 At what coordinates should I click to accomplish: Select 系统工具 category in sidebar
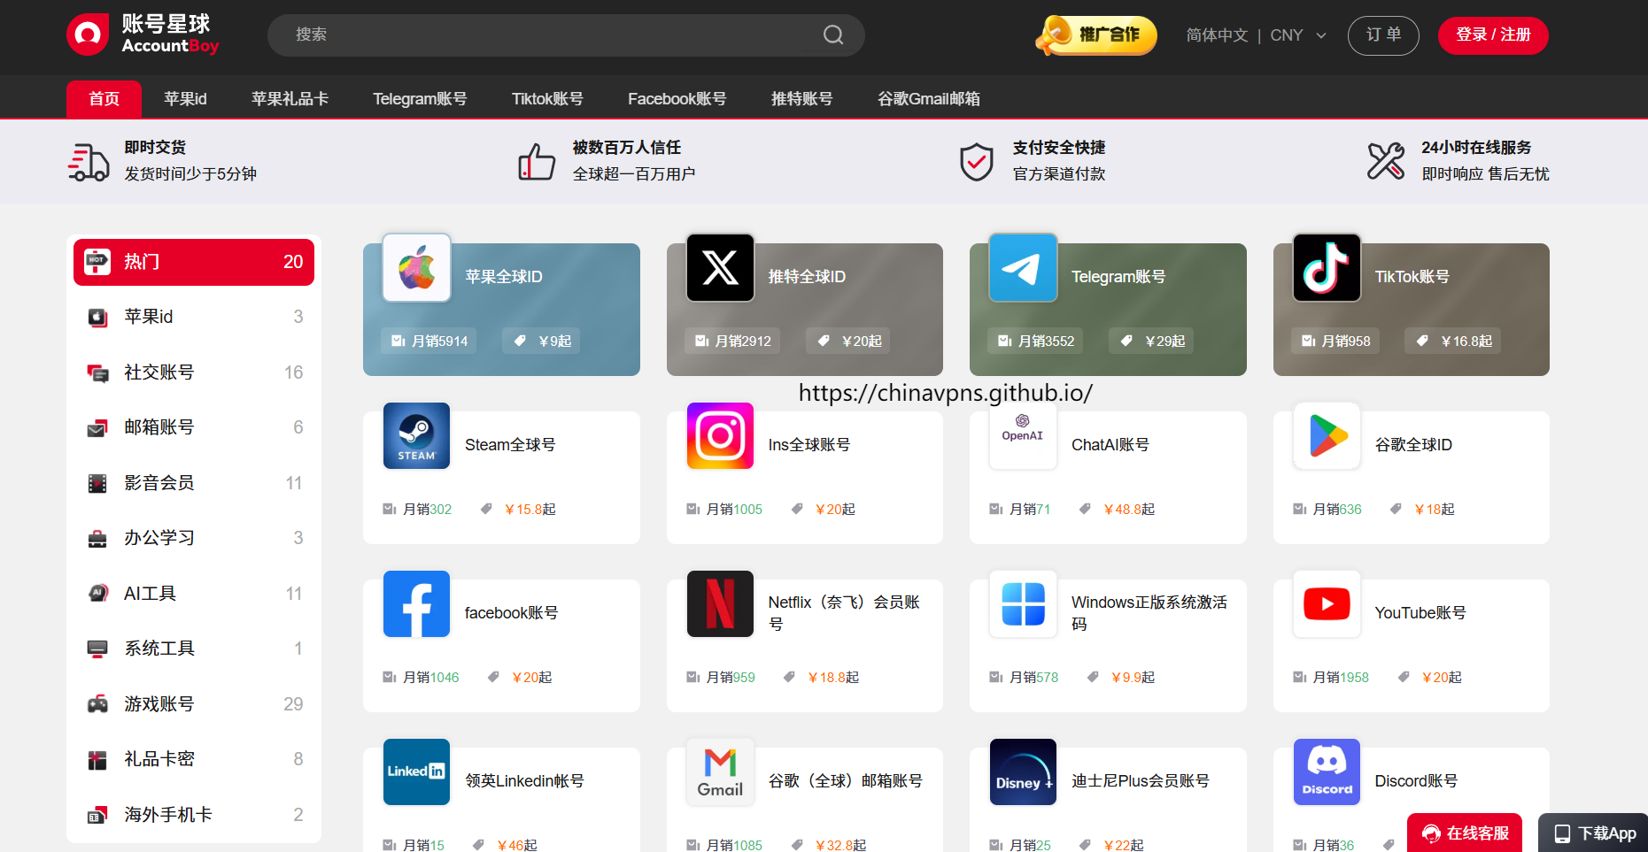coord(194,649)
